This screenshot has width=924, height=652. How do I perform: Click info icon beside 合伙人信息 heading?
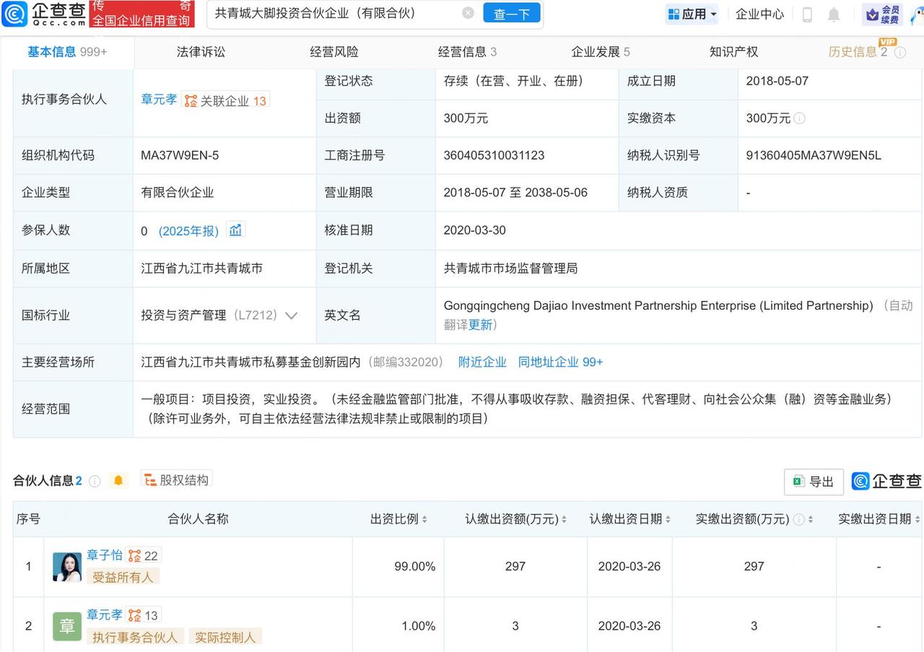[x=95, y=481]
